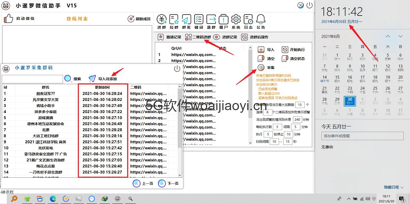
Task: Go to previous month in calendar
Action: (388, 36)
